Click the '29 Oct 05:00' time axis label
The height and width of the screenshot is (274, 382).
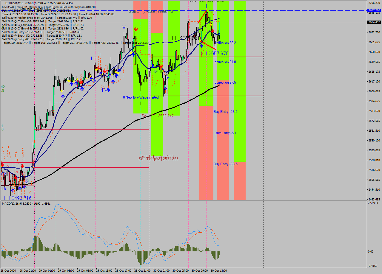point(67,271)
